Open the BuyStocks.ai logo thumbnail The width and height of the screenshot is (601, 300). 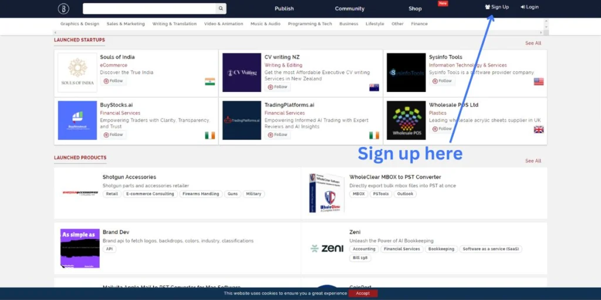pyautogui.click(x=77, y=120)
